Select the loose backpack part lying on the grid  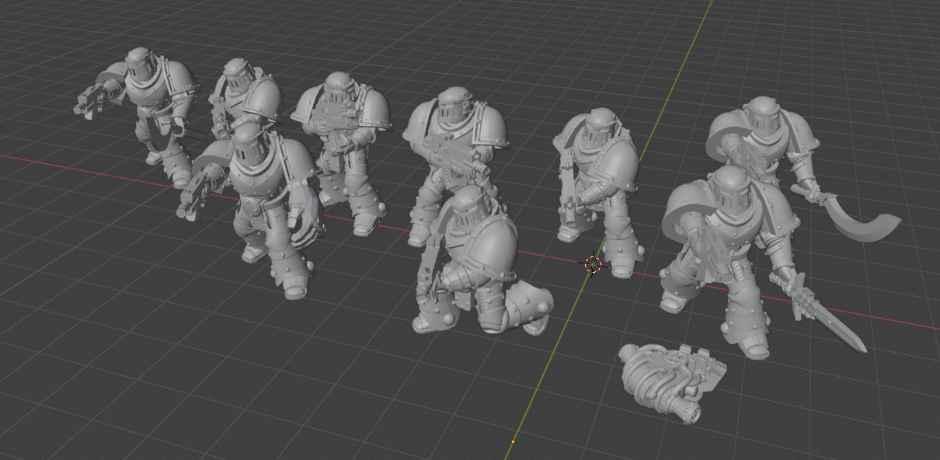(672, 382)
